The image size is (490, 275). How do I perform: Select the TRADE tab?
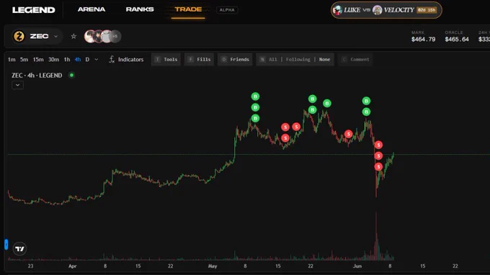[x=188, y=9]
